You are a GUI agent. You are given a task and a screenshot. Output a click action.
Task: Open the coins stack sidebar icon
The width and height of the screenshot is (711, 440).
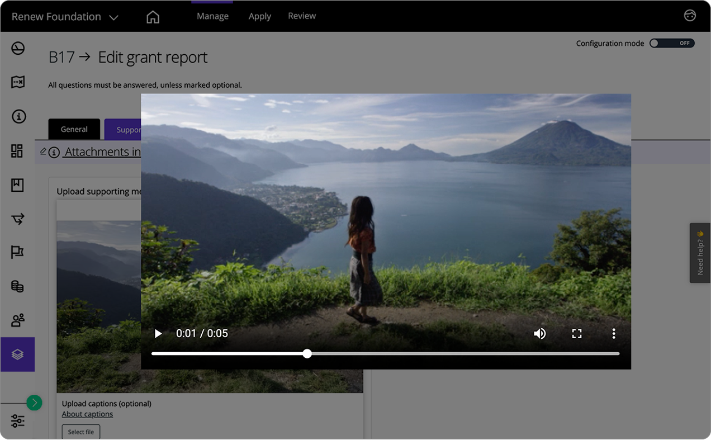(17, 286)
